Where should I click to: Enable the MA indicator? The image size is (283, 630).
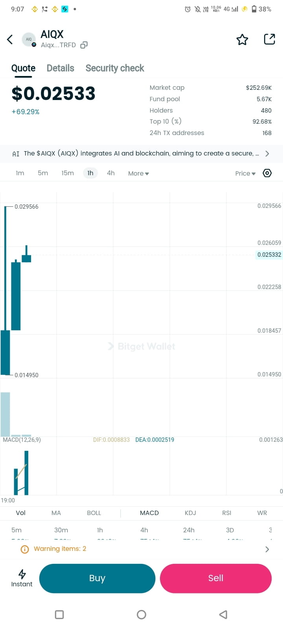click(x=56, y=513)
